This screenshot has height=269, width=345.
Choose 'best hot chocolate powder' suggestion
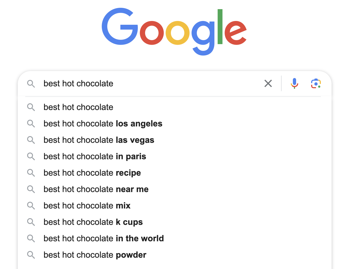pos(95,255)
